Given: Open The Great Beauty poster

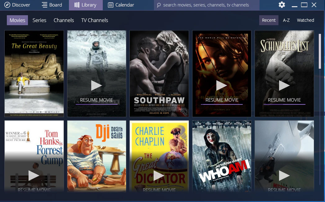Looking at the screenshot, I should point(34,74).
